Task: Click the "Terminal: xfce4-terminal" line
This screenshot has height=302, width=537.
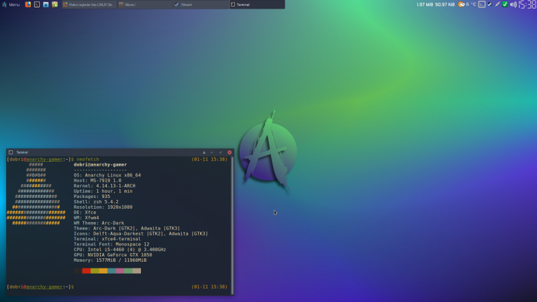Action: (107, 239)
